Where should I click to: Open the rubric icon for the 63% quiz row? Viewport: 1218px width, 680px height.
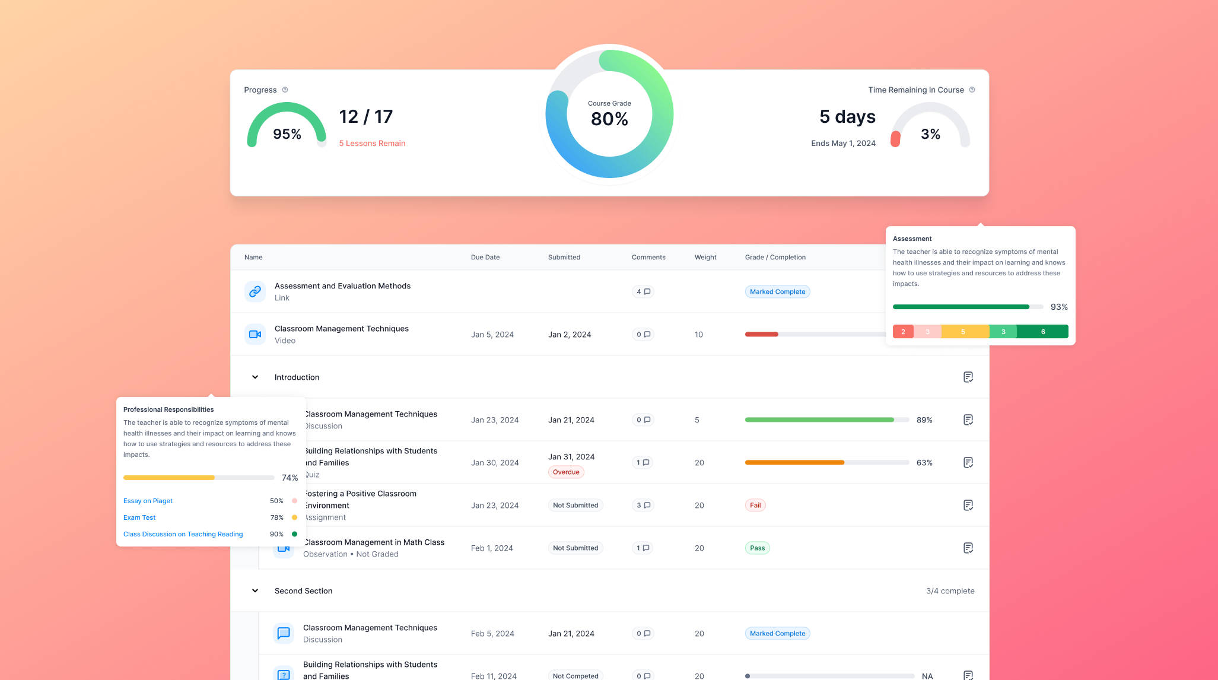pos(968,462)
